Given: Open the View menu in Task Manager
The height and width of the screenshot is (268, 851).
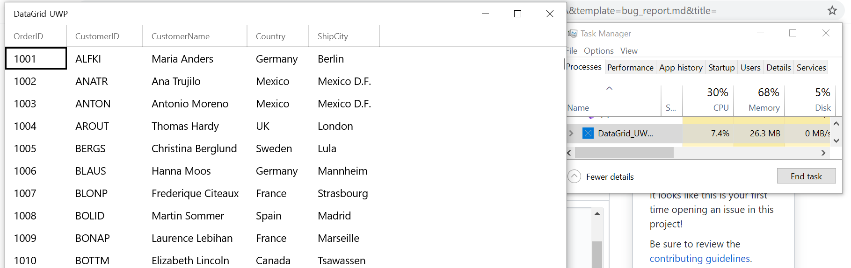Looking at the screenshot, I should (x=629, y=50).
